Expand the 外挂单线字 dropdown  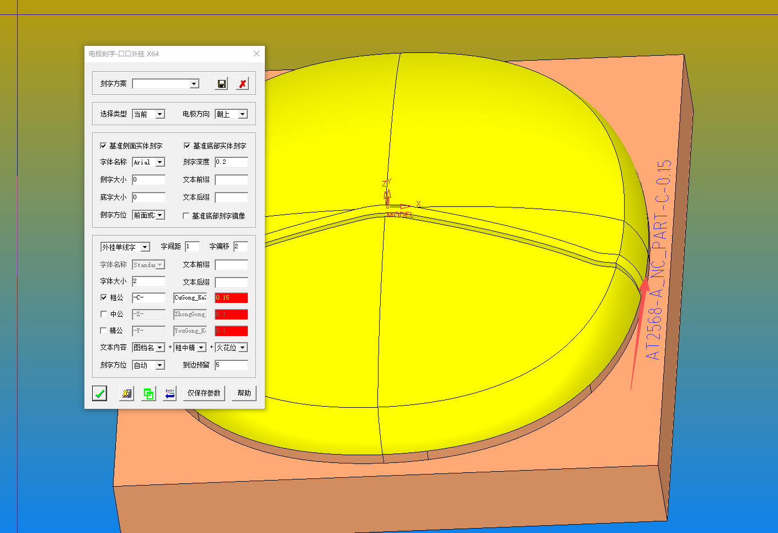[x=145, y=247]
